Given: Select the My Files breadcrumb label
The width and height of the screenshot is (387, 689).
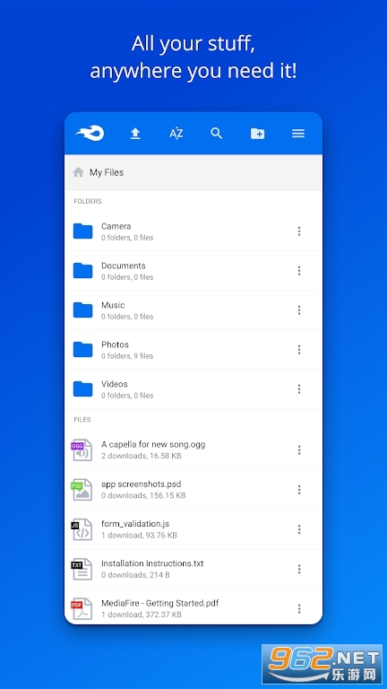Looking at the screenshot, I should click(107, 172).
